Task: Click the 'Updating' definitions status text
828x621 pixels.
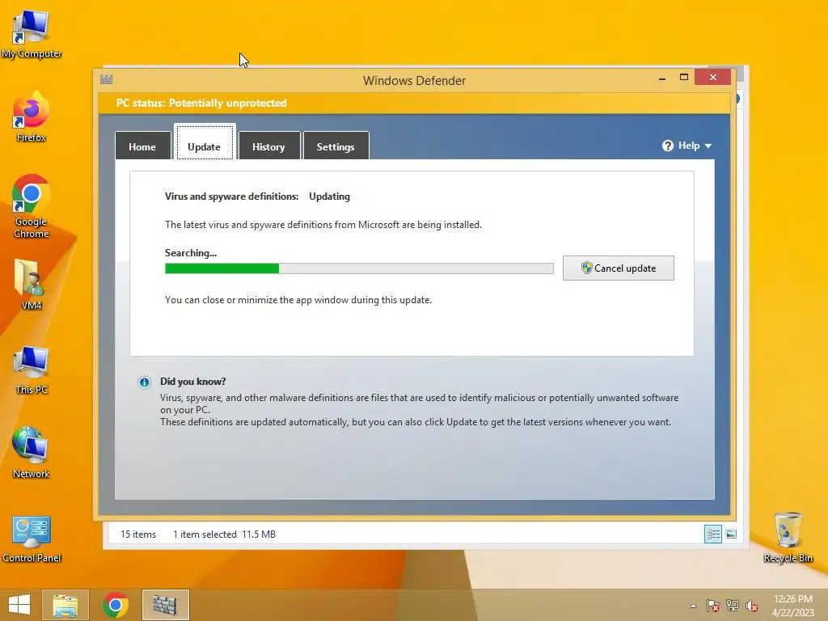Action: point(330,196)
